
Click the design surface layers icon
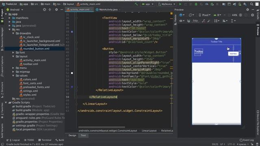tap(182, 15)
